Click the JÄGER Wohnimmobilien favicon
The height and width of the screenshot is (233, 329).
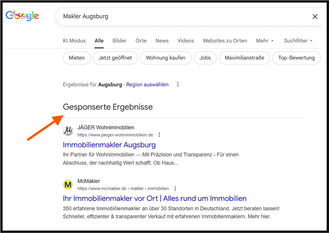pyautogui.click(x=68, y=131)
